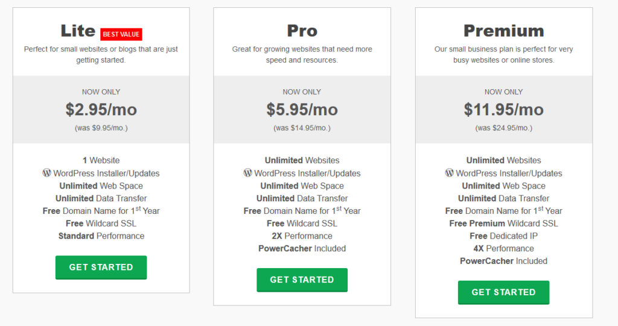The height and width of the screenshot is (326, 618).
Task: Click 2X Performance in Pro plan
Action: click(302, 236)
